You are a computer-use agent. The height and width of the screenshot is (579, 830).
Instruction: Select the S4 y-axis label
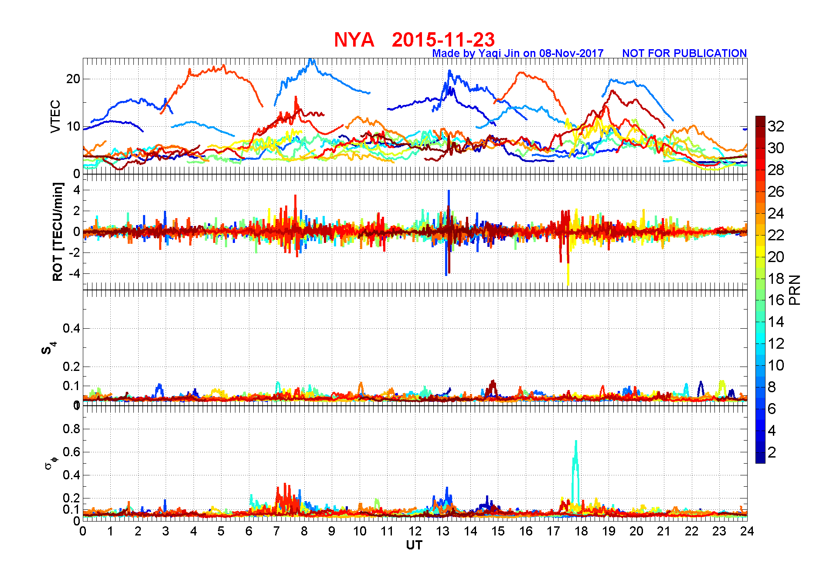(48, 348)
